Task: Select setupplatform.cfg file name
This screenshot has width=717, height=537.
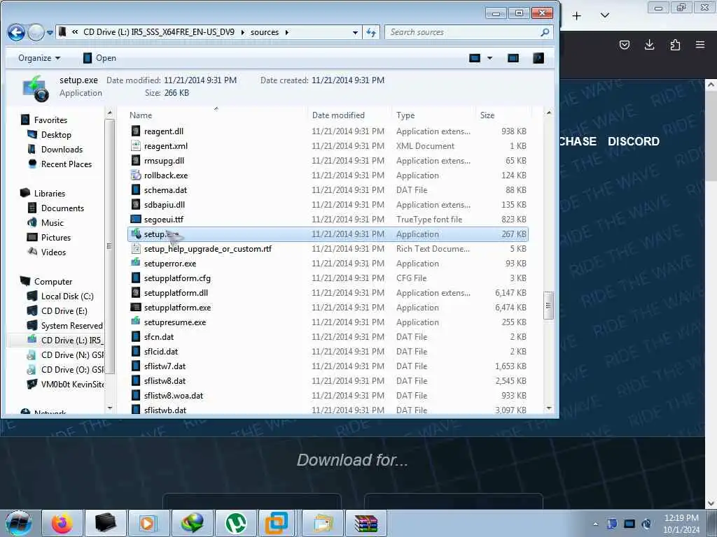Action: [x=177, y=278]
